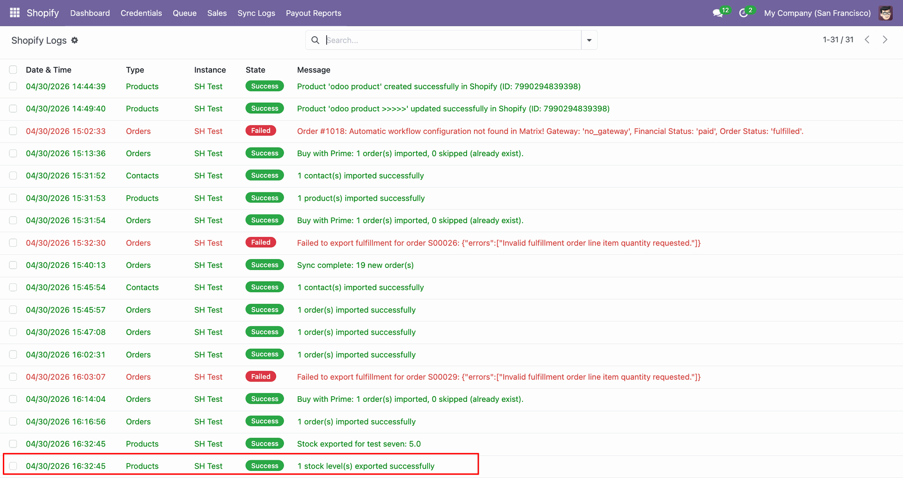The height and width of the screenshot is (478, 903).
Task: Select the checkbox for 04/30/2026 16:03:07 log
Action: coord(13,376)
